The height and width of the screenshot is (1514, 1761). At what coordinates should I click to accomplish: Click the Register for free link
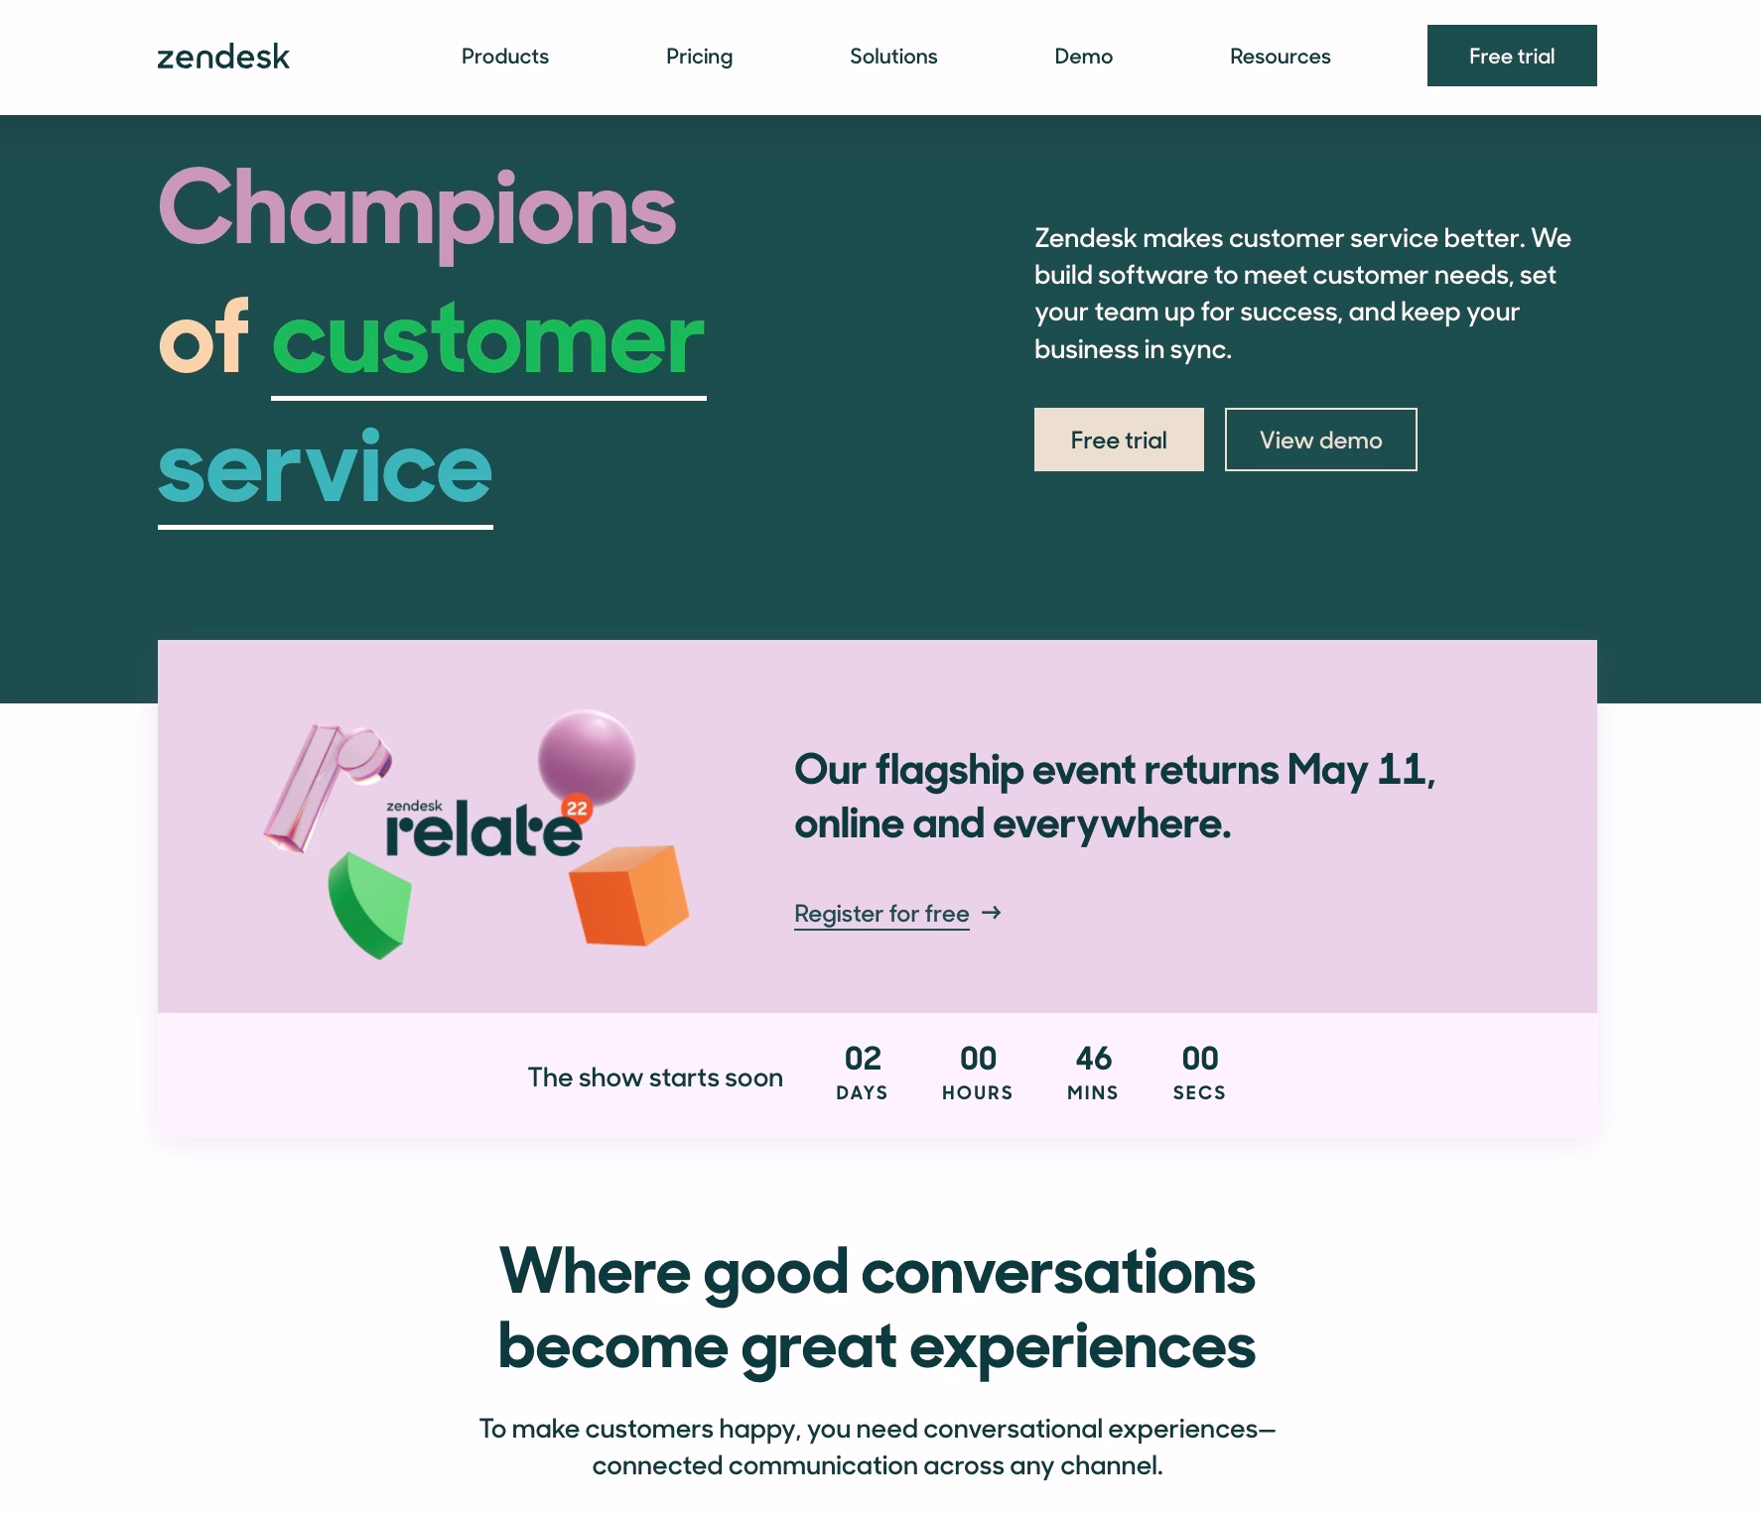[x=880, y=913]
